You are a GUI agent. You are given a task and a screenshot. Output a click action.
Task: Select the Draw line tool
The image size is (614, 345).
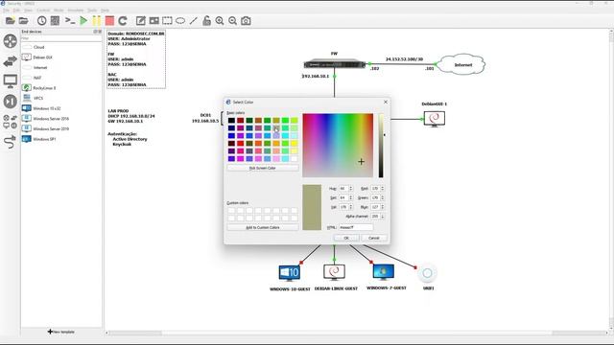click(x=194, y=21)
